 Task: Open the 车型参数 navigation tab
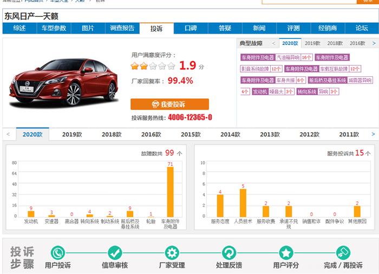(x=54, y=28)
